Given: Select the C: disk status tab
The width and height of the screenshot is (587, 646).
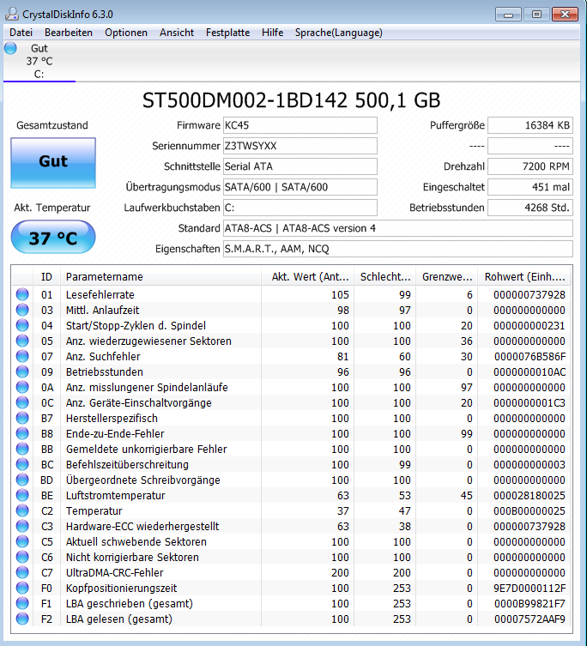Looking at the screenshot, I should [39, 61].
